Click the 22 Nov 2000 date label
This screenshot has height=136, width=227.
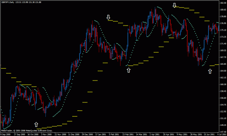[x=60, y=135]
